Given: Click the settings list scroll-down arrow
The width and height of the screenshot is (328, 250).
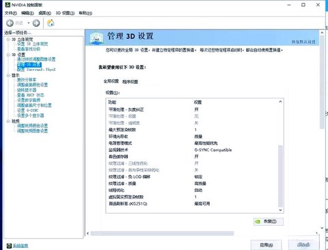Looking at the screenshot, I should click(x=280, y=210).
